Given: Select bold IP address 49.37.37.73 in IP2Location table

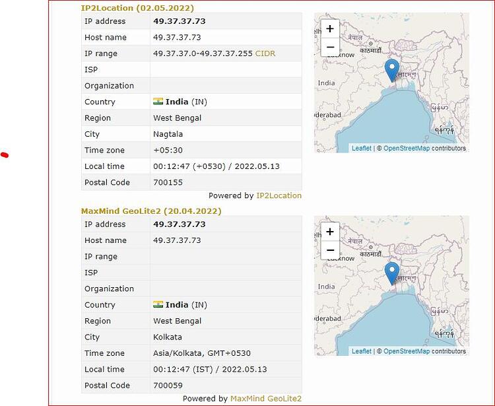Looking at the screenshot, I should tap(180, 21).
